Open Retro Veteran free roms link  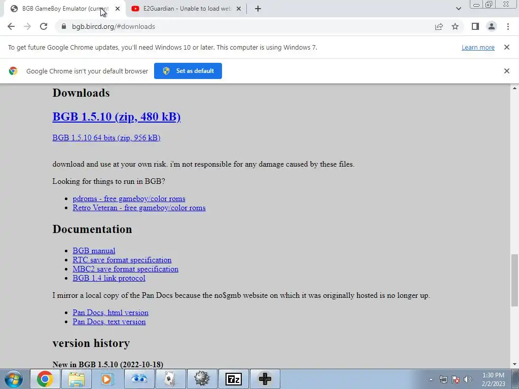(139, 208)
